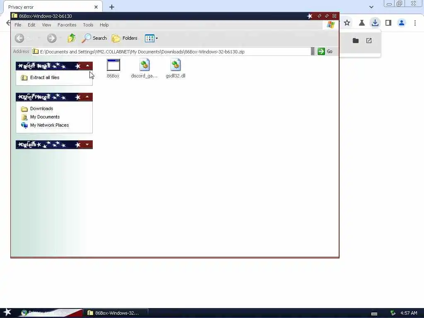Viewport: 424px width, 318px height.
Task: Open the Favorites menu
Action: coord(67,25)
